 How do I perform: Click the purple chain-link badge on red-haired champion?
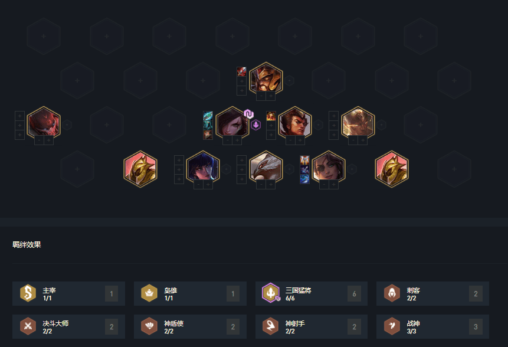(248, 114)
